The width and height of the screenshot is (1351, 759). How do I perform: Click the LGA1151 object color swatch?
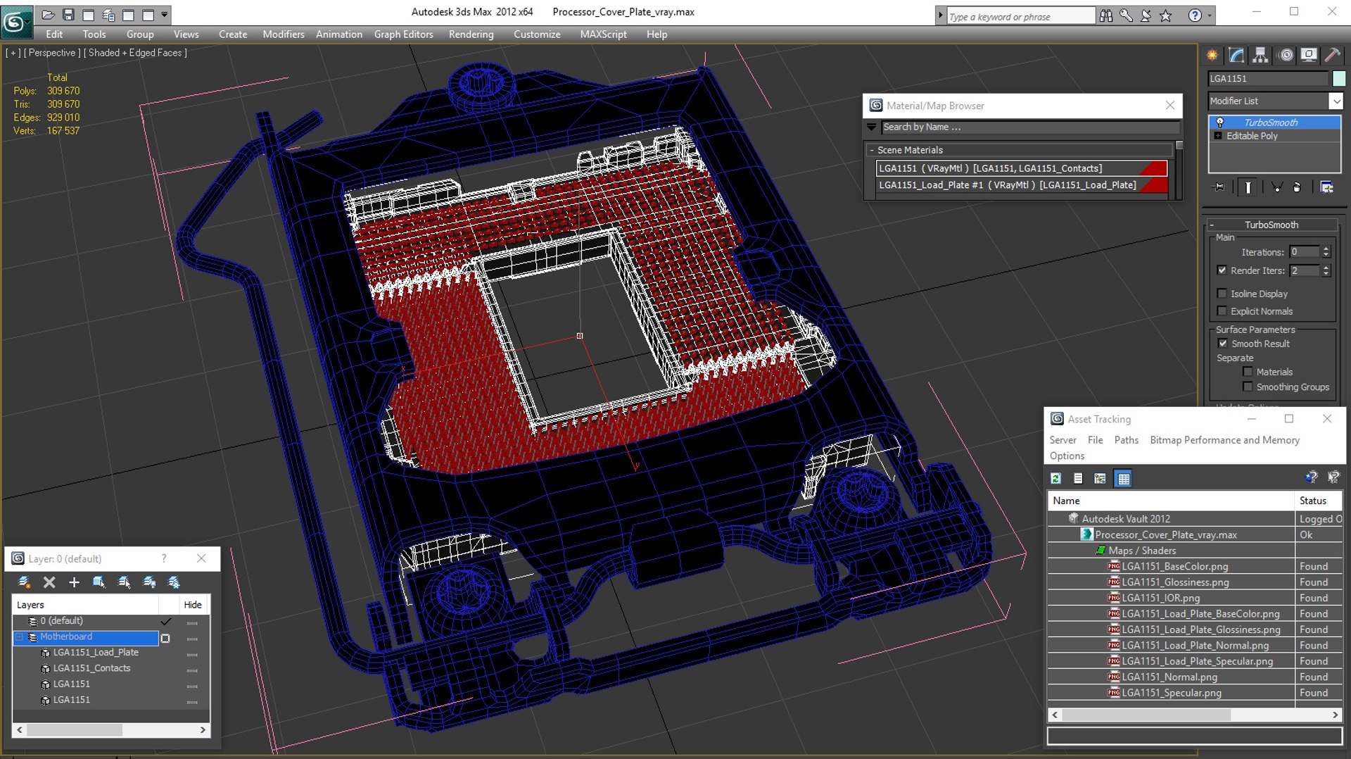(x=1338, y=79)
